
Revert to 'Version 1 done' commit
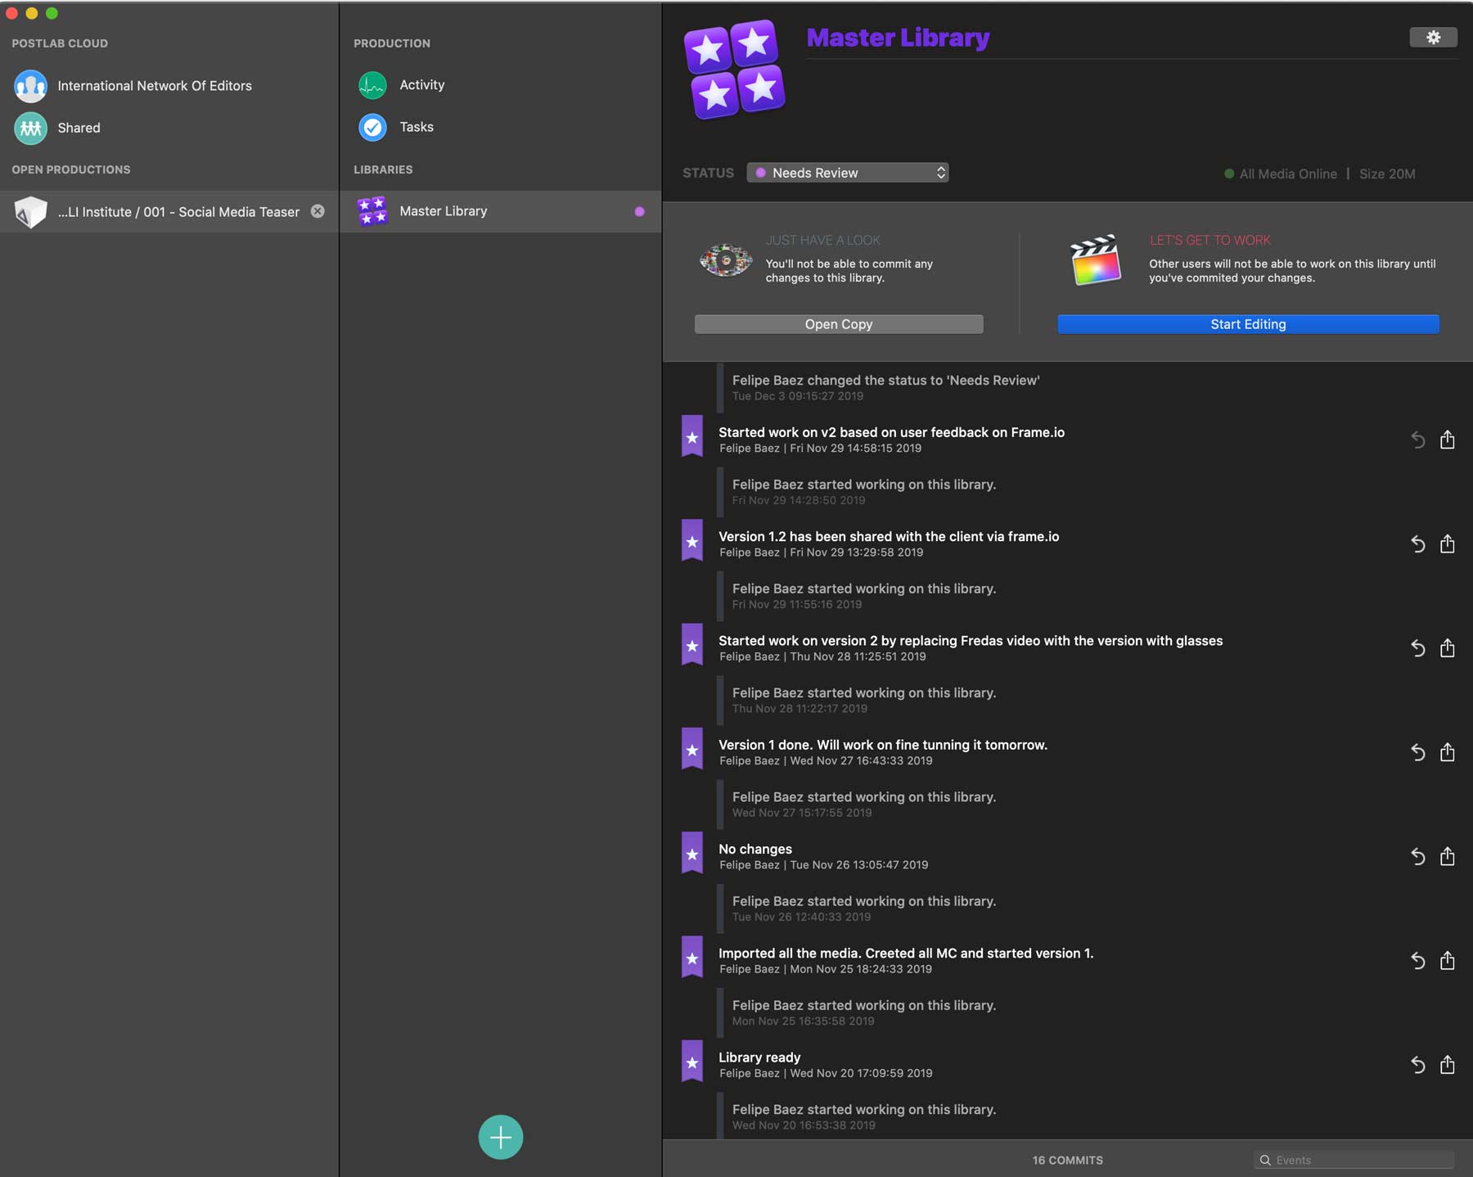click(1418, 752)
